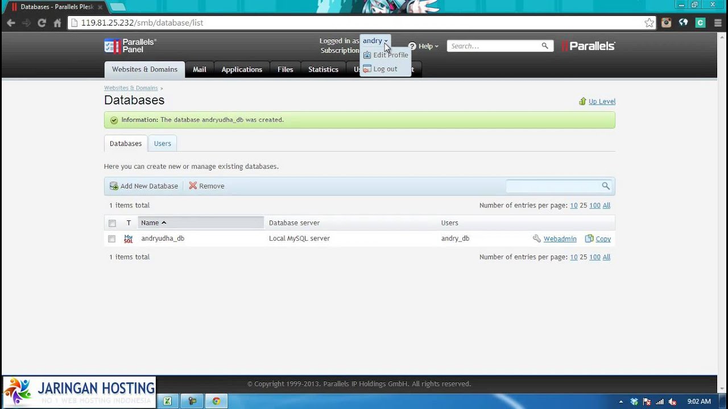Screen dimensions: 728x409
Task: Open the Chrome icon in the taskbar
Action: 216,401
